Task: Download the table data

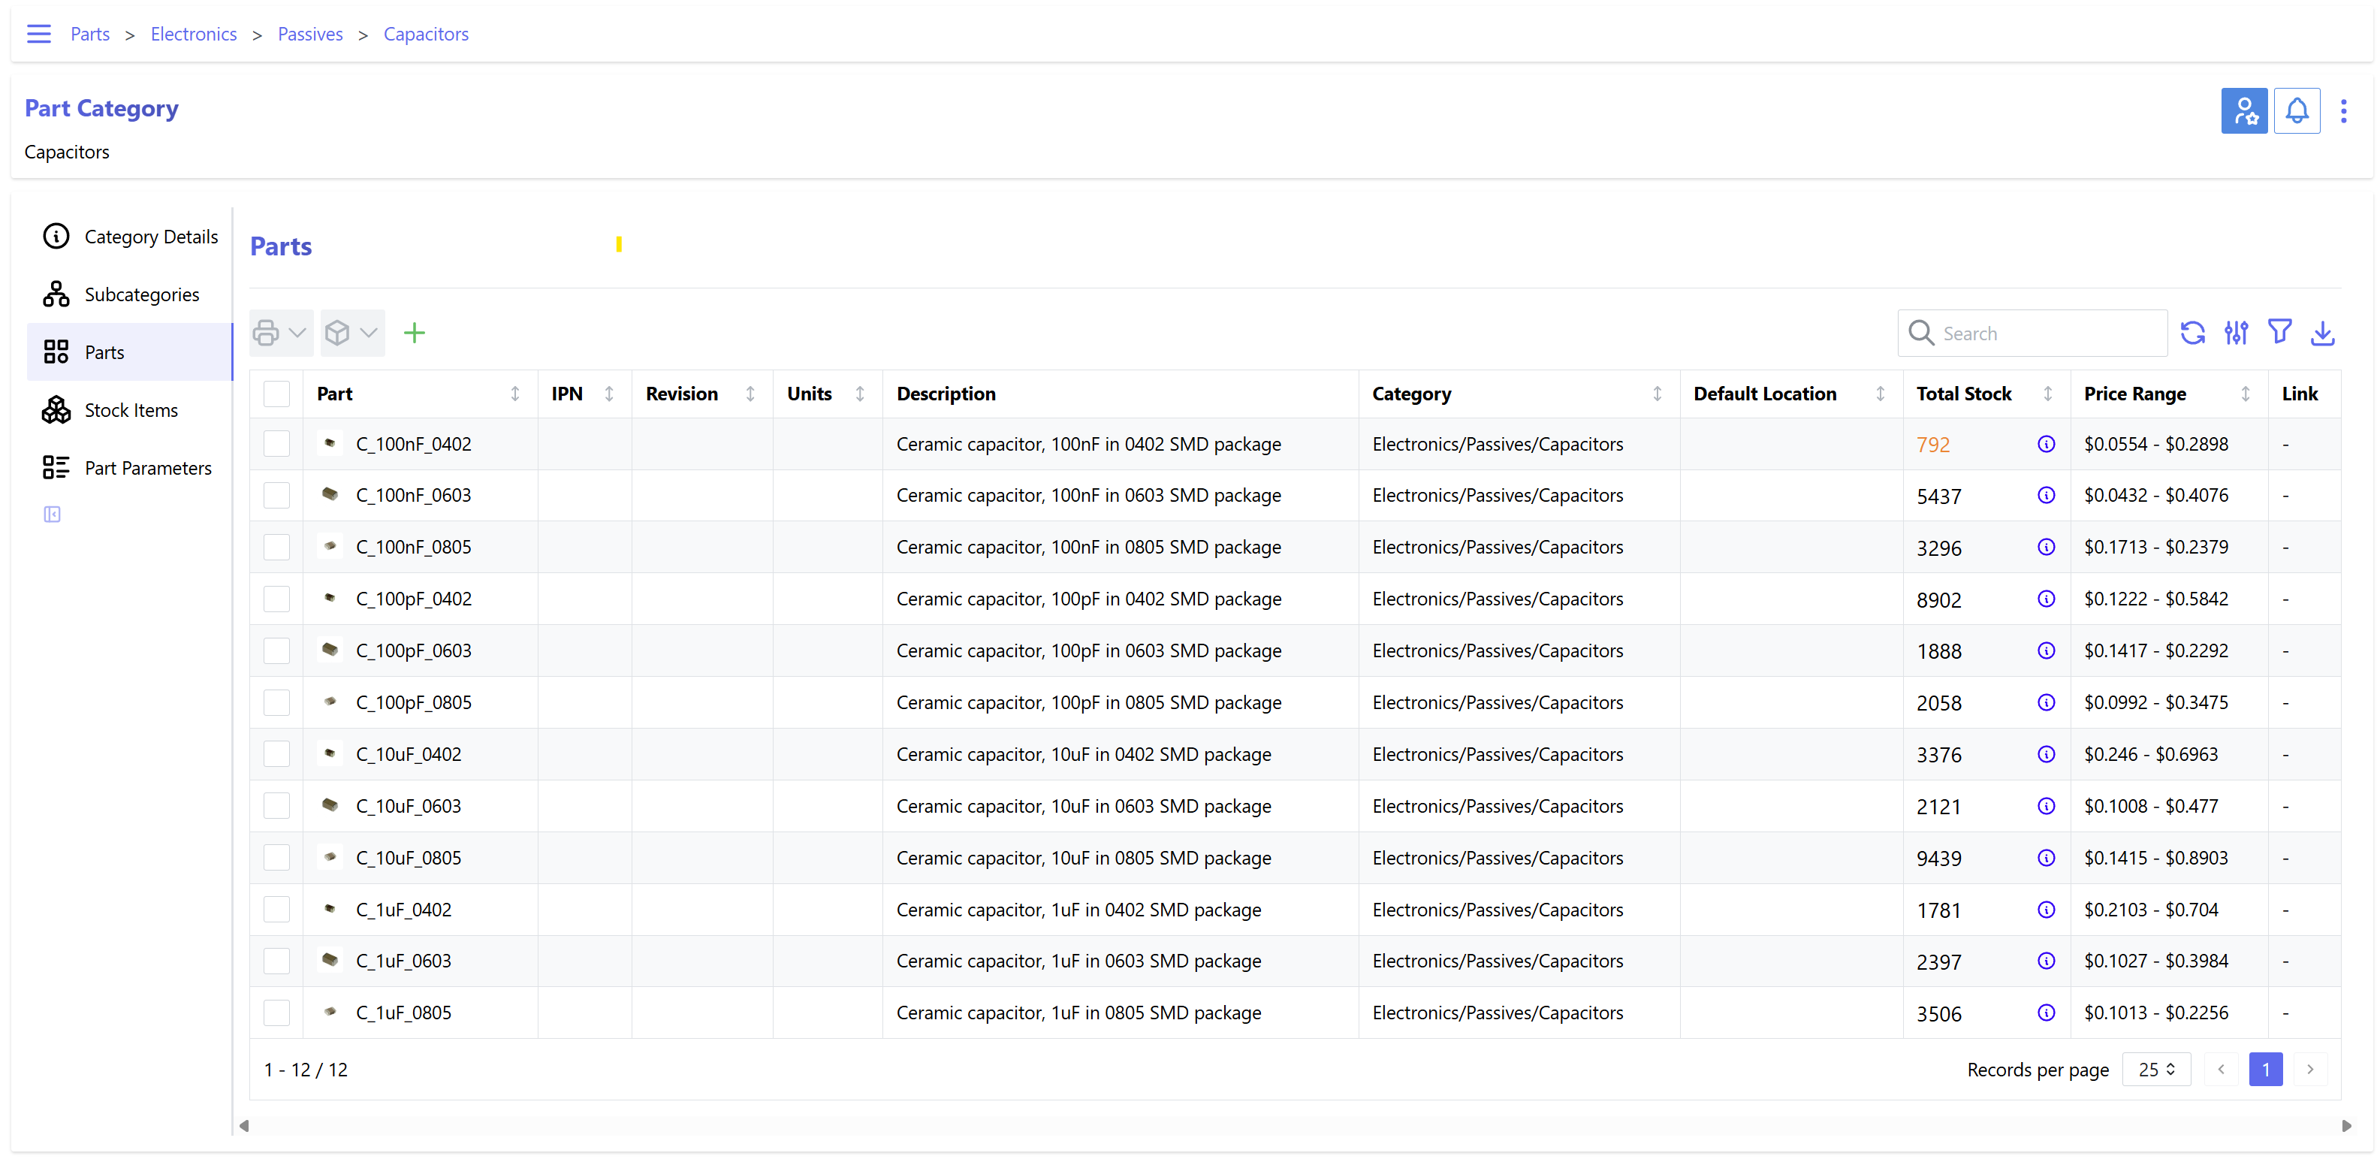Action: [x=2323, y=333]
